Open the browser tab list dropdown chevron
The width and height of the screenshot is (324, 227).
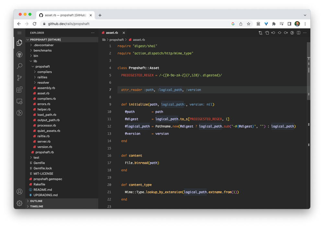click(305, 15)
